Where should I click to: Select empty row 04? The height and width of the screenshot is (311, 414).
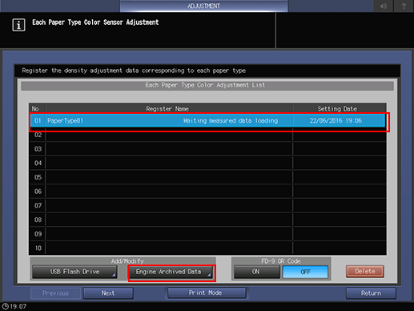207,164
